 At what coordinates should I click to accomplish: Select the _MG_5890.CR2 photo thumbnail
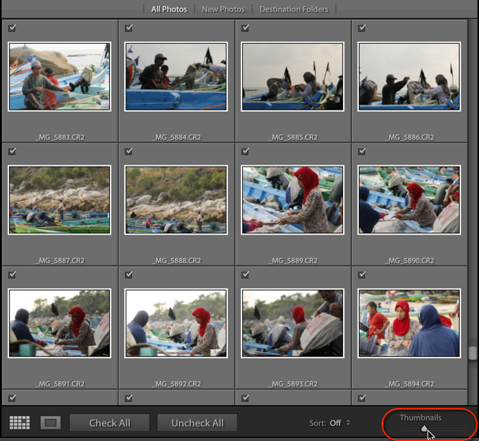410,200
